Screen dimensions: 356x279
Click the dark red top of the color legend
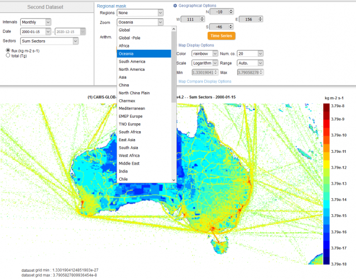click(x=326, y=108)
